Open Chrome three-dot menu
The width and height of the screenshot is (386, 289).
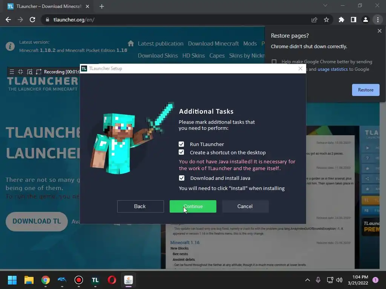pos(378,20)
